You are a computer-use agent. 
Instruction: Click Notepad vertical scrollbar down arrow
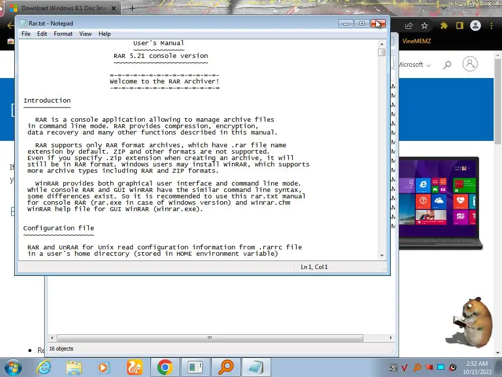coord(381,255)
